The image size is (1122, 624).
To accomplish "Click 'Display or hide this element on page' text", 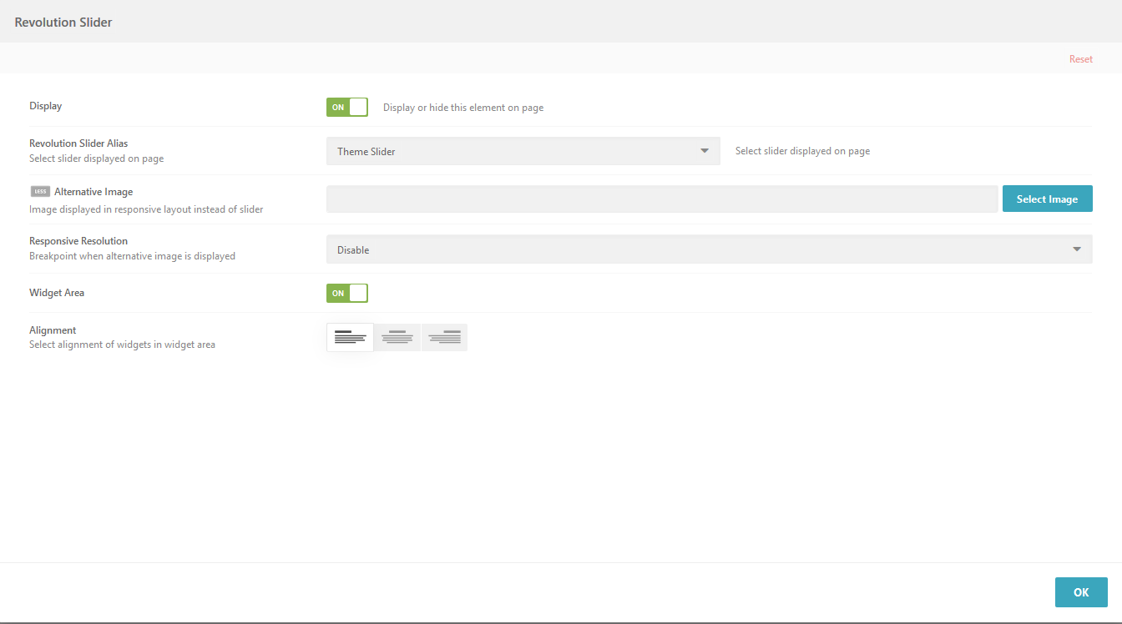I will coord(463,108).
